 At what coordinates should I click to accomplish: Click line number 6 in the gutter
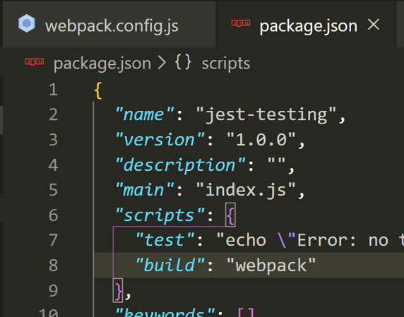(53, 215)
